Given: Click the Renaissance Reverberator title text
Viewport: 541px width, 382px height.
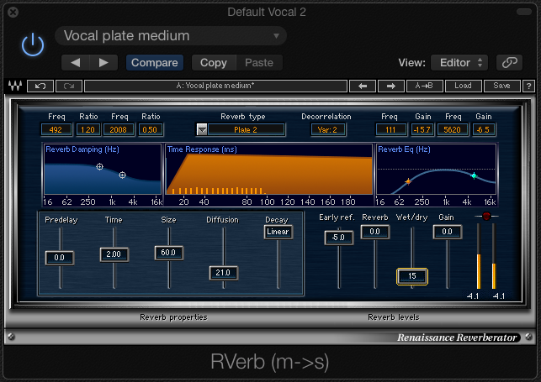Looking at the screenshot, I should pos(457,338).
